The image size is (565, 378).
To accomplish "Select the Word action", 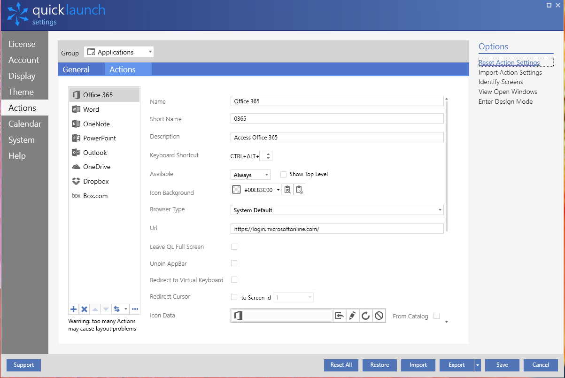I will (104, 109).
